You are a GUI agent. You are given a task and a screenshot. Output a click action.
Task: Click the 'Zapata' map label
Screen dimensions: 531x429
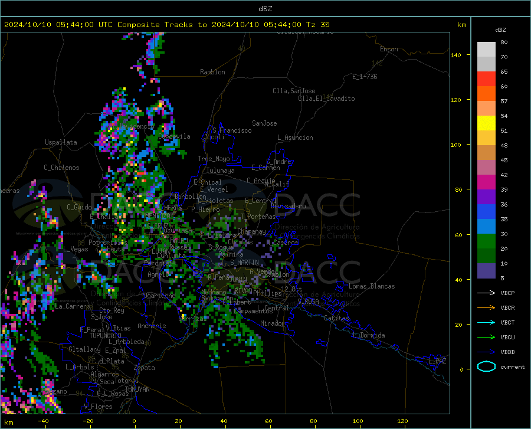pos(145,368)
